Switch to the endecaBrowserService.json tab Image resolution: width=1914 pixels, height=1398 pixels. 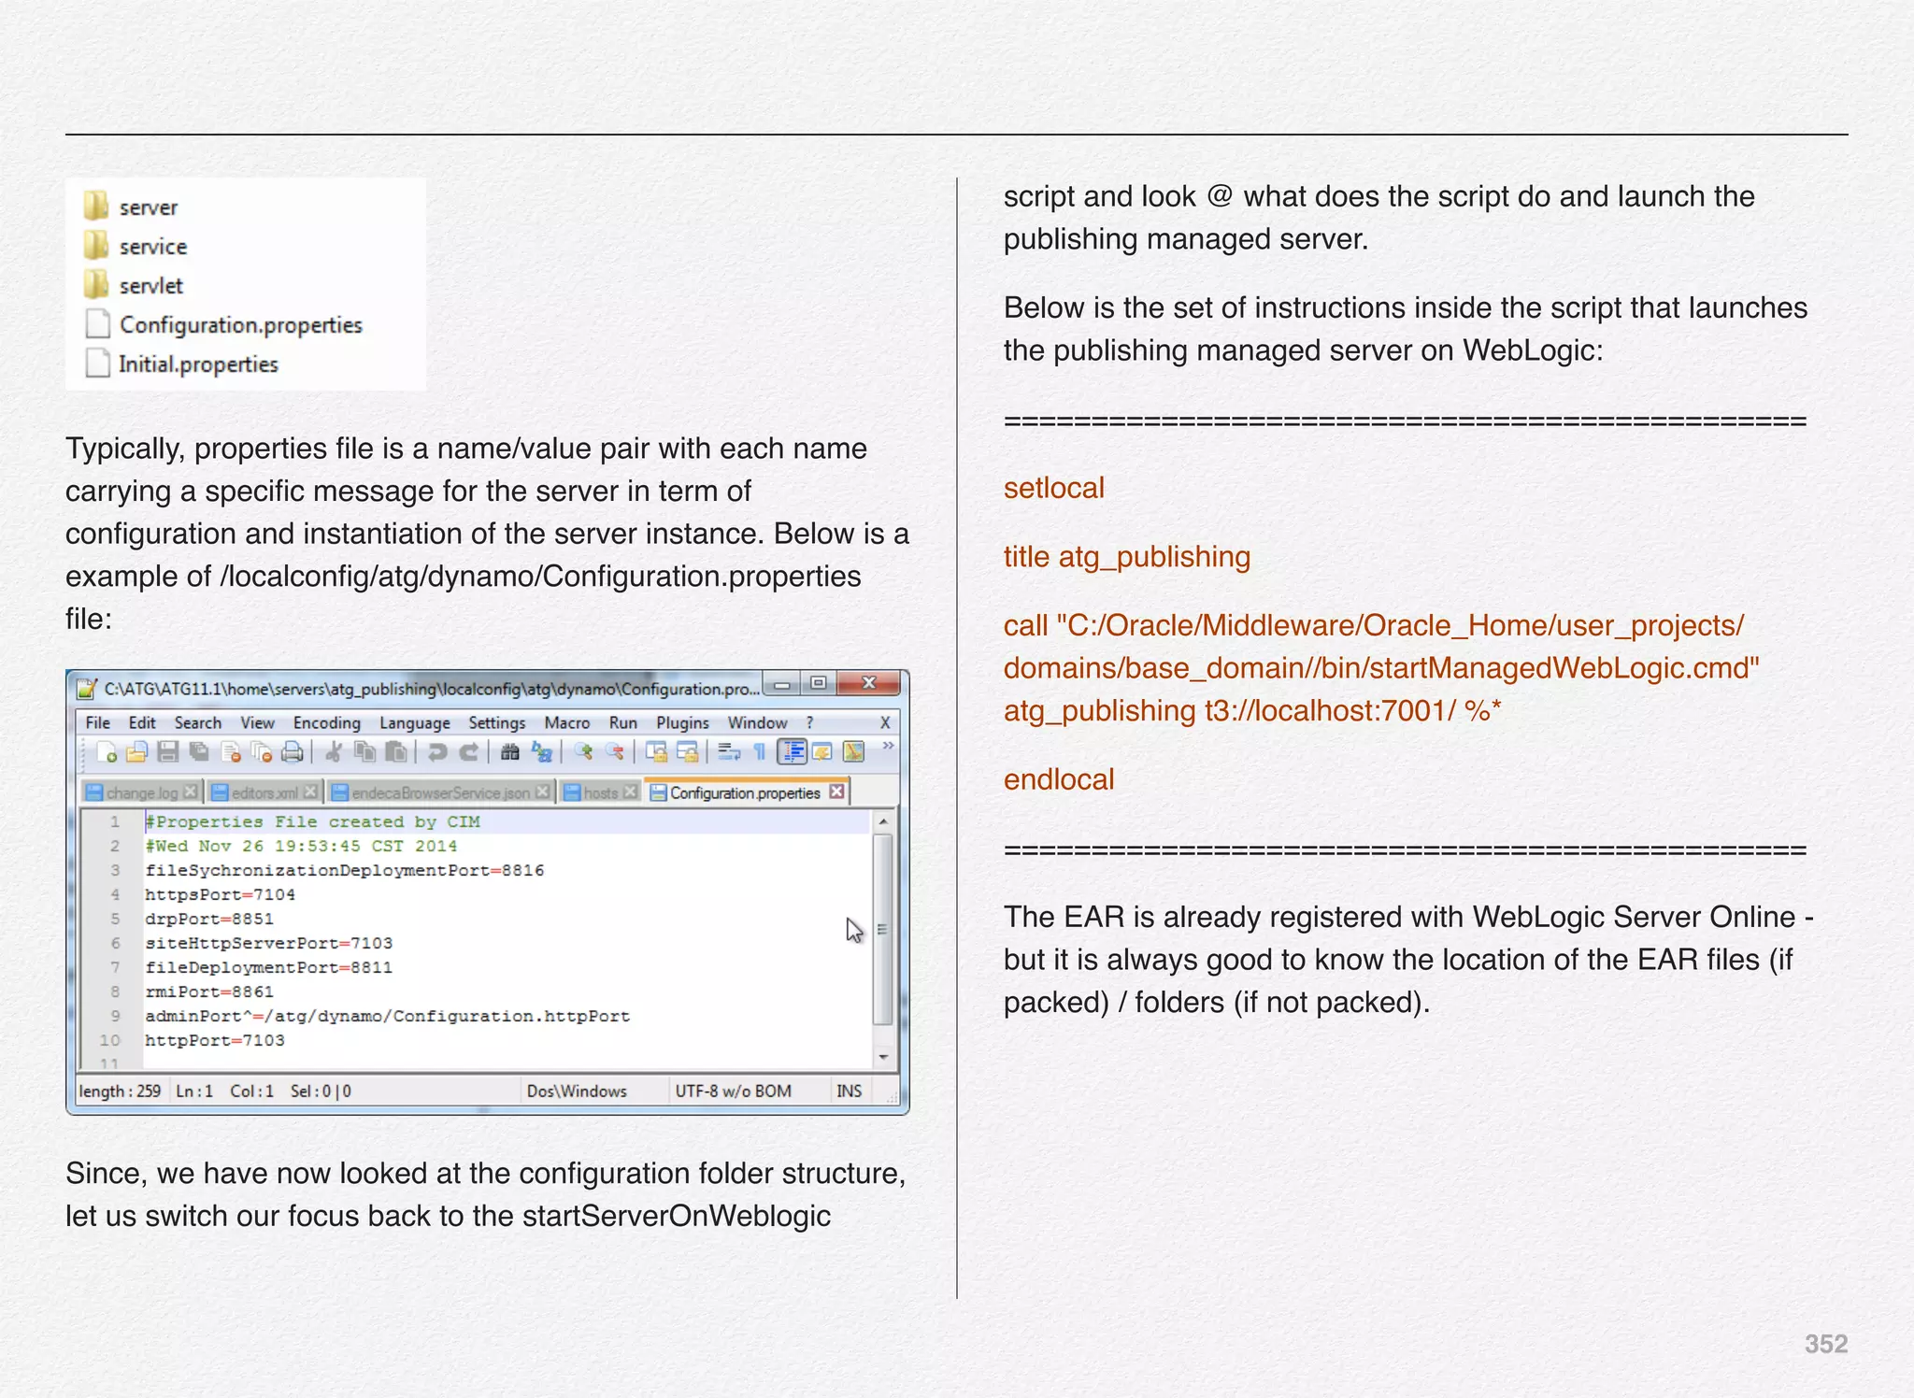click(440, 792)
